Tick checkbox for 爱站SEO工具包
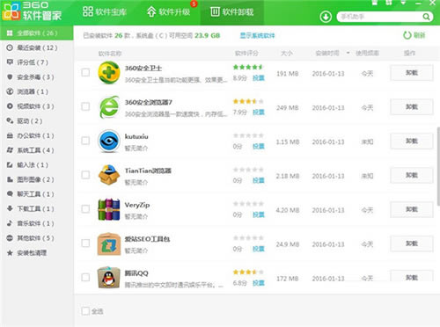The image size is (440, 327). click(85, 243)
